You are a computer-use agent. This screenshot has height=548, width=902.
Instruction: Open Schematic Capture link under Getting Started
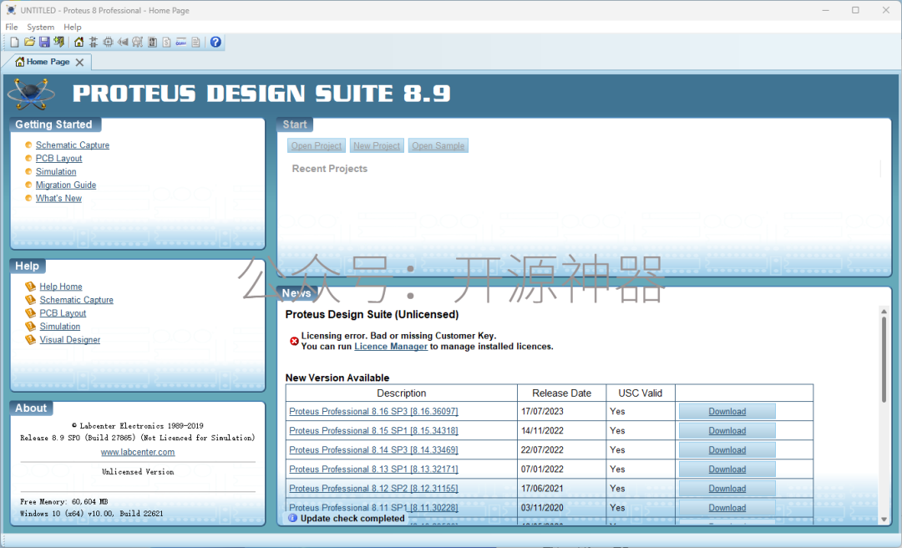[73, 145]
